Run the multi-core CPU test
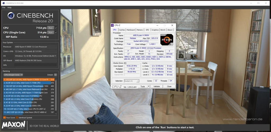This screenshot has width=271, height=132. pyautogui.click(x=51, y=28)
